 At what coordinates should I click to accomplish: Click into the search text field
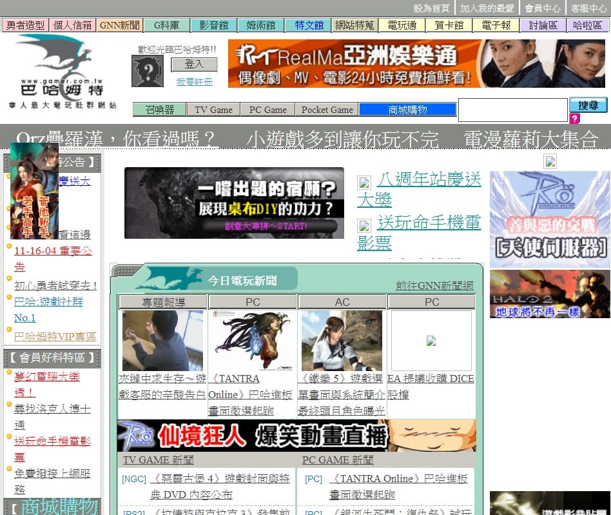(x=512, y=110)
